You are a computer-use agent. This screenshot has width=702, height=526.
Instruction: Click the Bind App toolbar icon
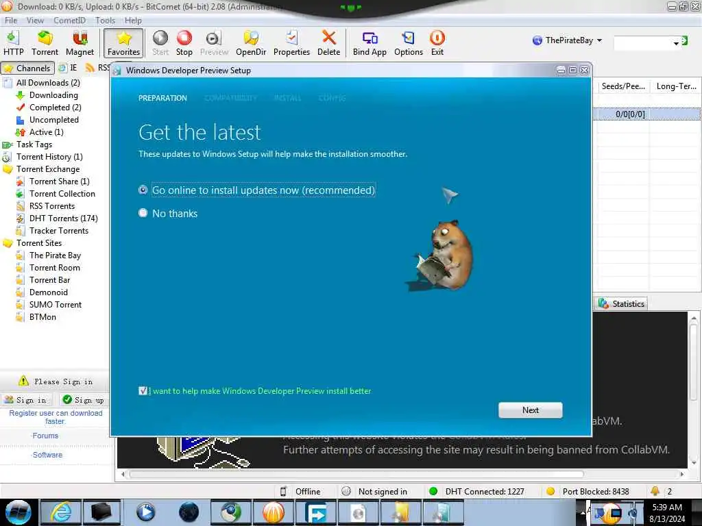point(370,43)
